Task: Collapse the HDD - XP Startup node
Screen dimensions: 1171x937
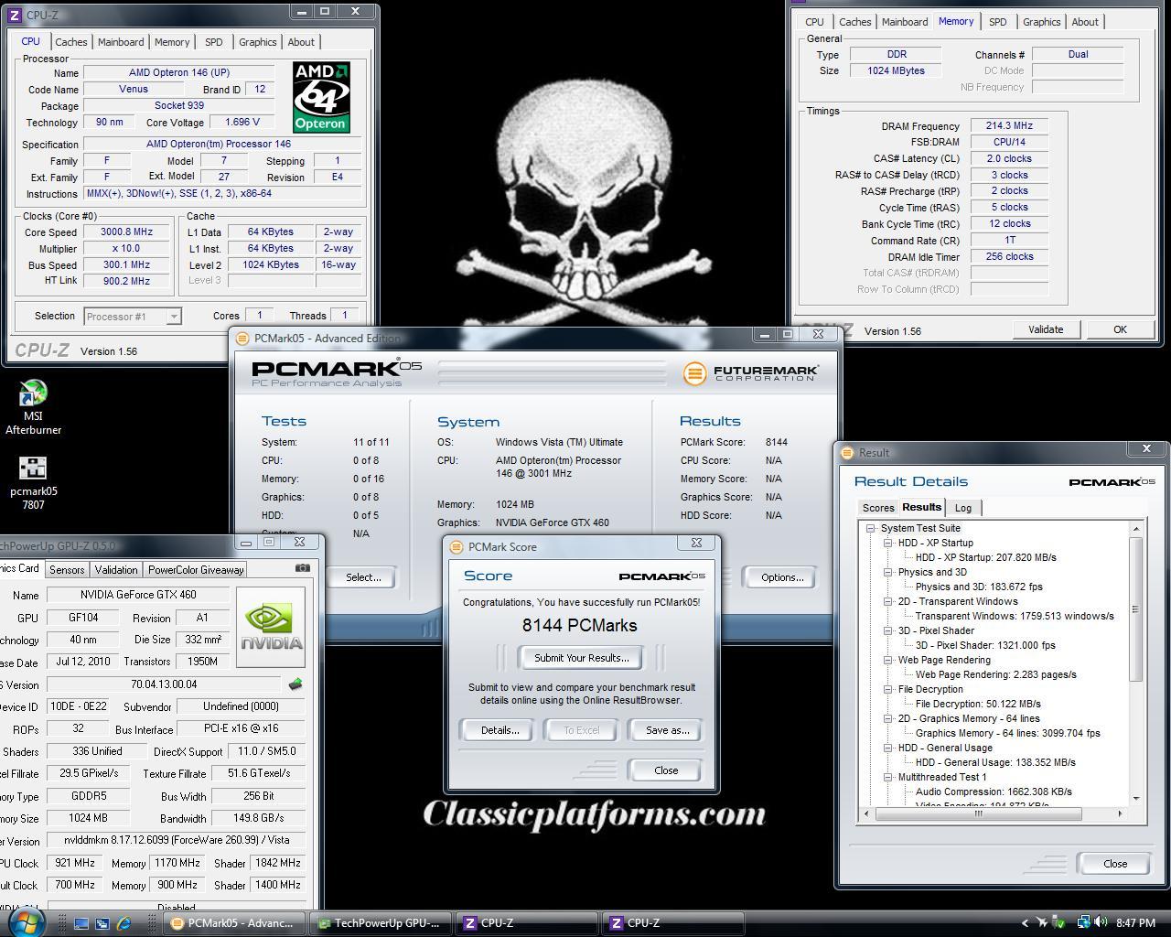Action: click(888, 543)
